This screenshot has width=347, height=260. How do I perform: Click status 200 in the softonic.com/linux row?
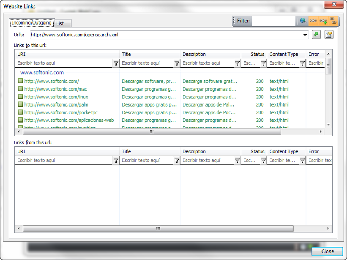260,97
